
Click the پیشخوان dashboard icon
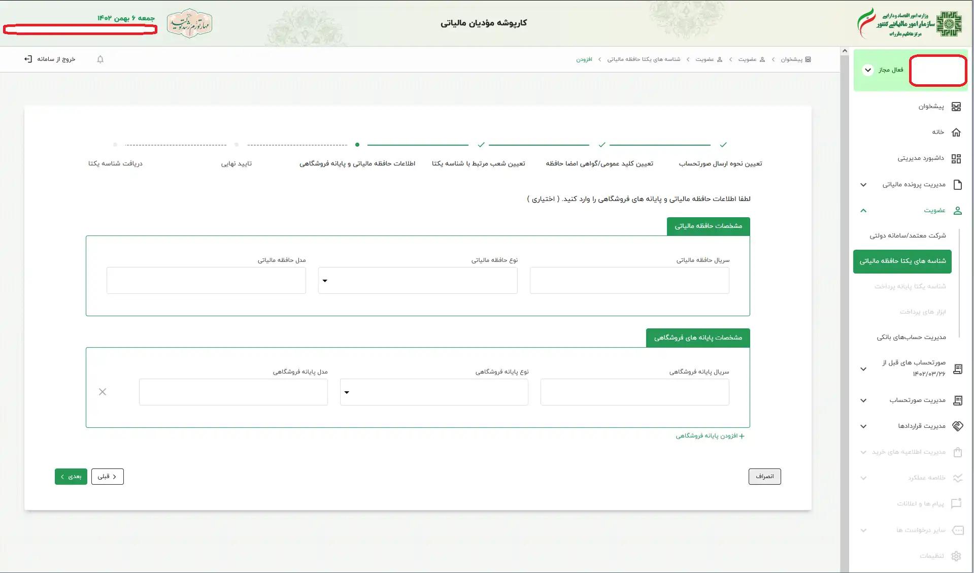point(957,107)
